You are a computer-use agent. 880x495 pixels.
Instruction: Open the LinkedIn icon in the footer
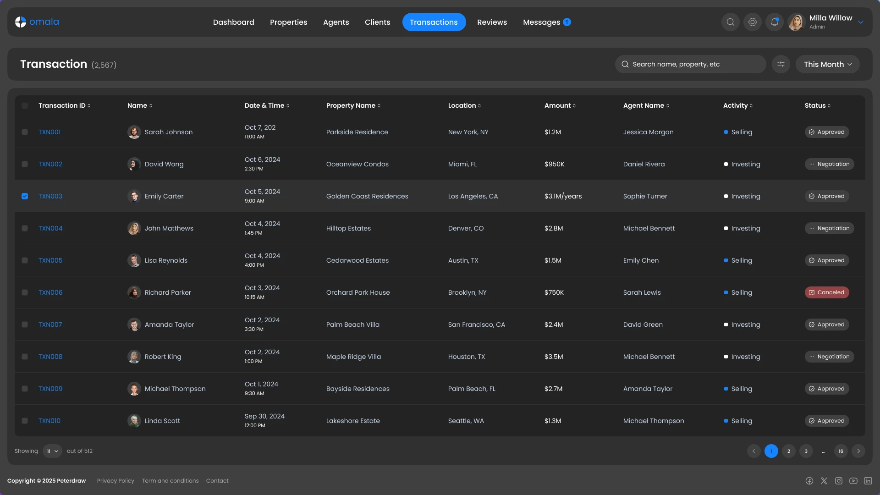(868, 480)
